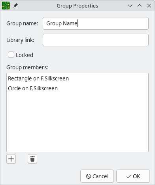
Task: Click the KiCad PCB app icon
Action: 6,6
